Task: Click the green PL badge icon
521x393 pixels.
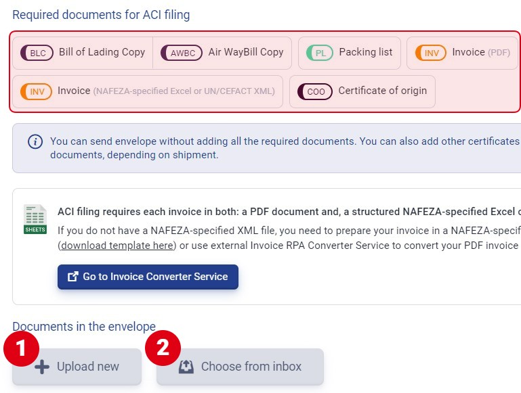Action: tap(320, 53)
